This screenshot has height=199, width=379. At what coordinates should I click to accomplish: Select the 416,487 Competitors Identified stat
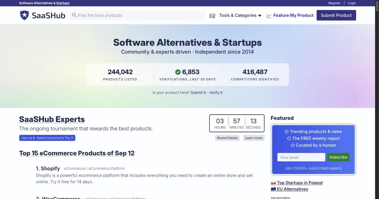(255, 75)
